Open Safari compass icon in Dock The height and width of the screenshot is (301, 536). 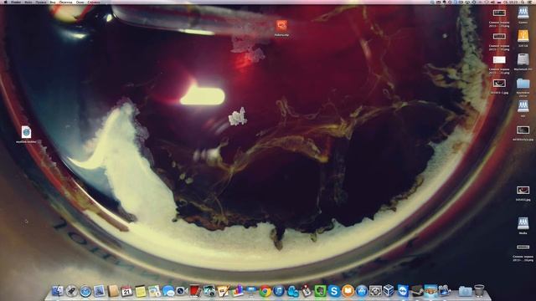pyautogui.click(x=85, y=291)
